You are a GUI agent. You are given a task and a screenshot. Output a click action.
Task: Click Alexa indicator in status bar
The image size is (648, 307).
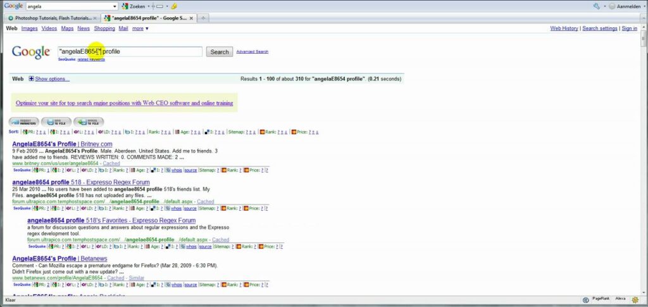point(620,299)
